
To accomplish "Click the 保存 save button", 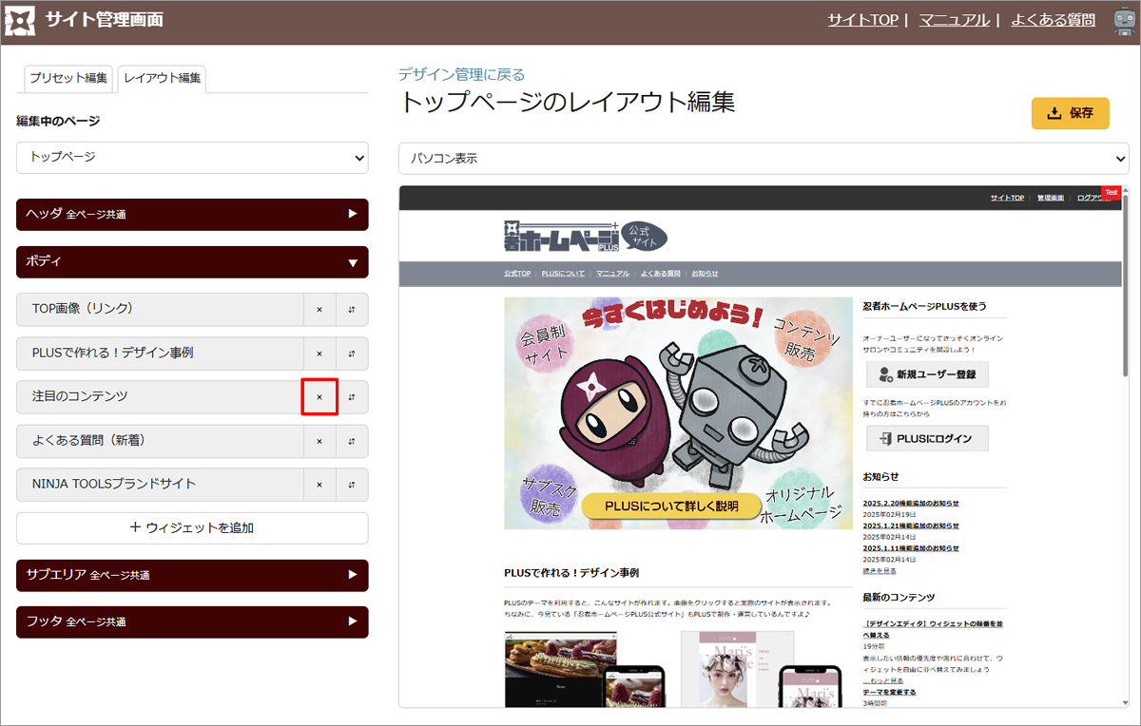I will (x=1070, y=113).
